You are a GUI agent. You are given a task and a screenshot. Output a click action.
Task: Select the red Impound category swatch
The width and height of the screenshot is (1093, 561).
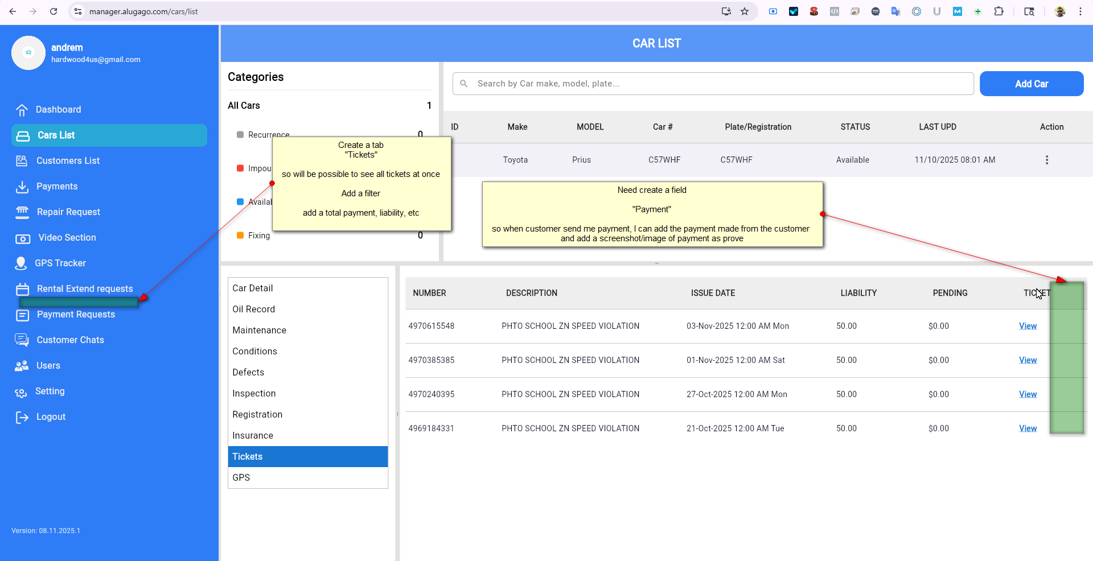point(240,168)
